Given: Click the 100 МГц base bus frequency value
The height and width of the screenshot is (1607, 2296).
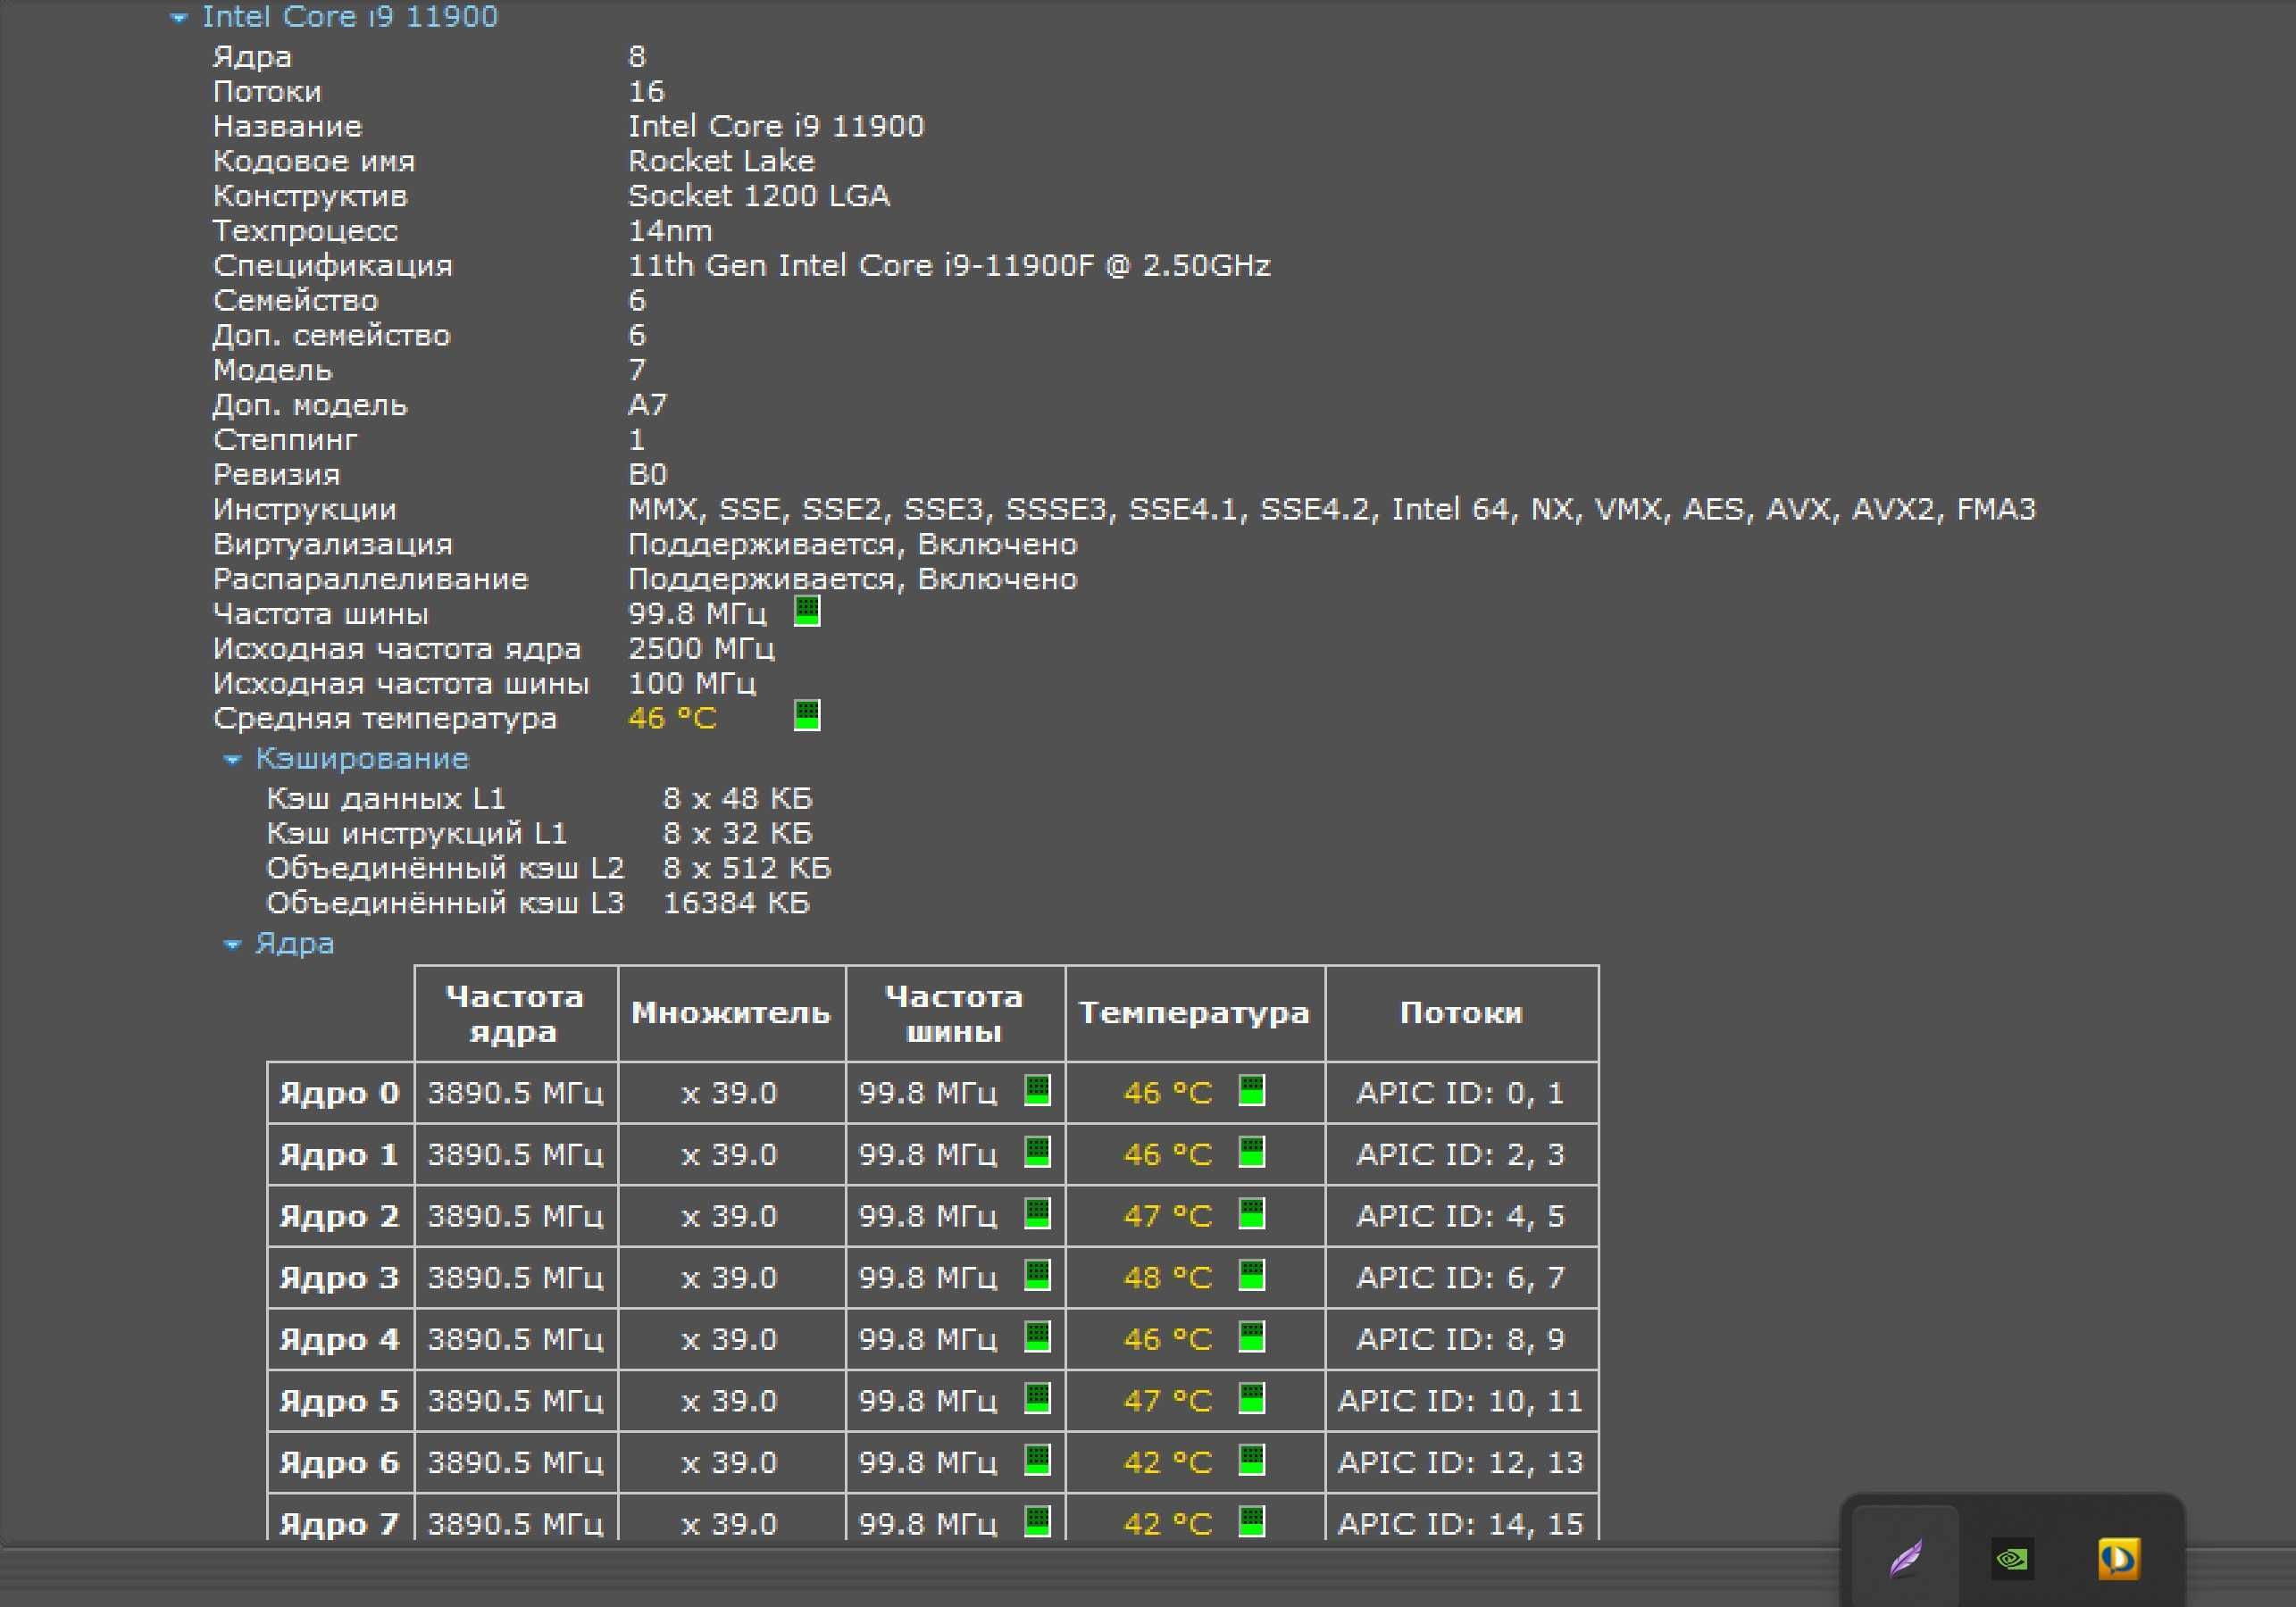Looking at the screenshot, I should [x=692, y=684].
